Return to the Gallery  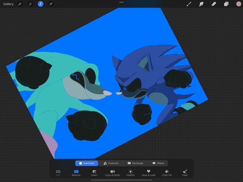tap(8, 4)
